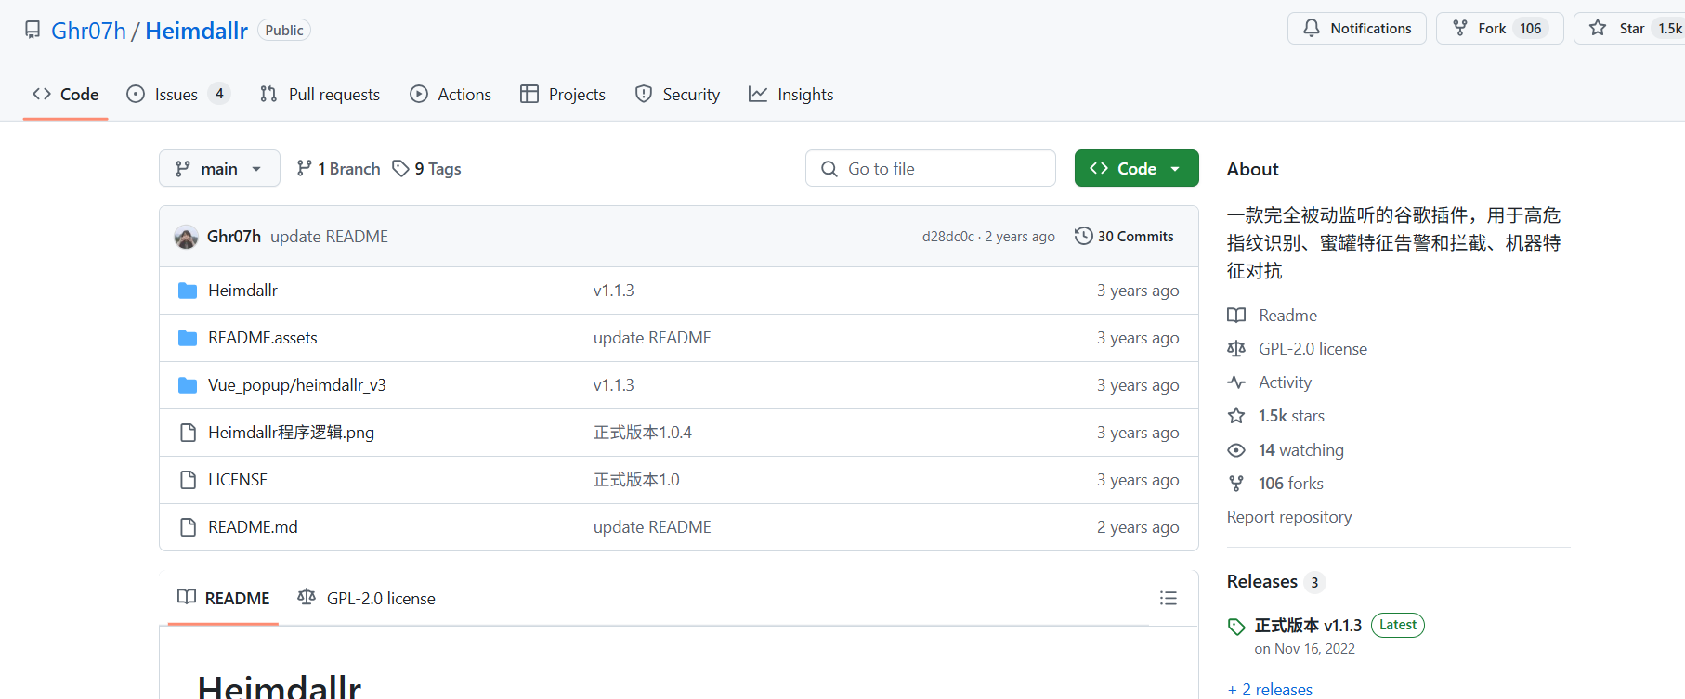Open Readme link in About sidebar
The image size is (1685, 699).
tap(1287, 316)
